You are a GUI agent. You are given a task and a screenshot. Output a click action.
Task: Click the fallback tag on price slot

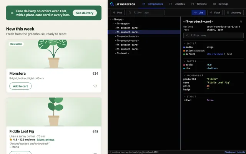pos(199,51)
